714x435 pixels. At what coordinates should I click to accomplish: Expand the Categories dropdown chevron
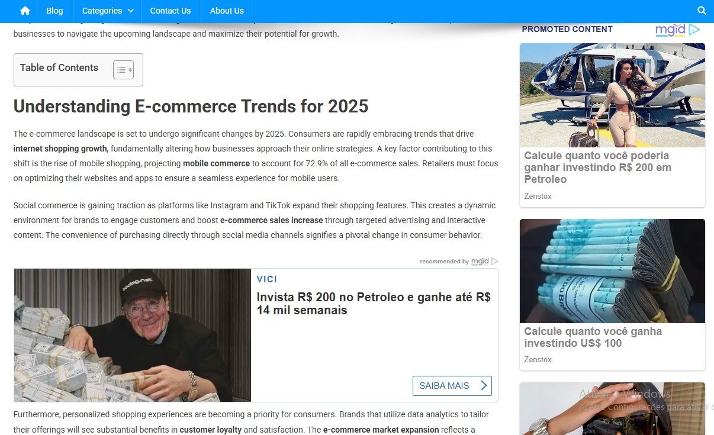[x=131, y=11]
